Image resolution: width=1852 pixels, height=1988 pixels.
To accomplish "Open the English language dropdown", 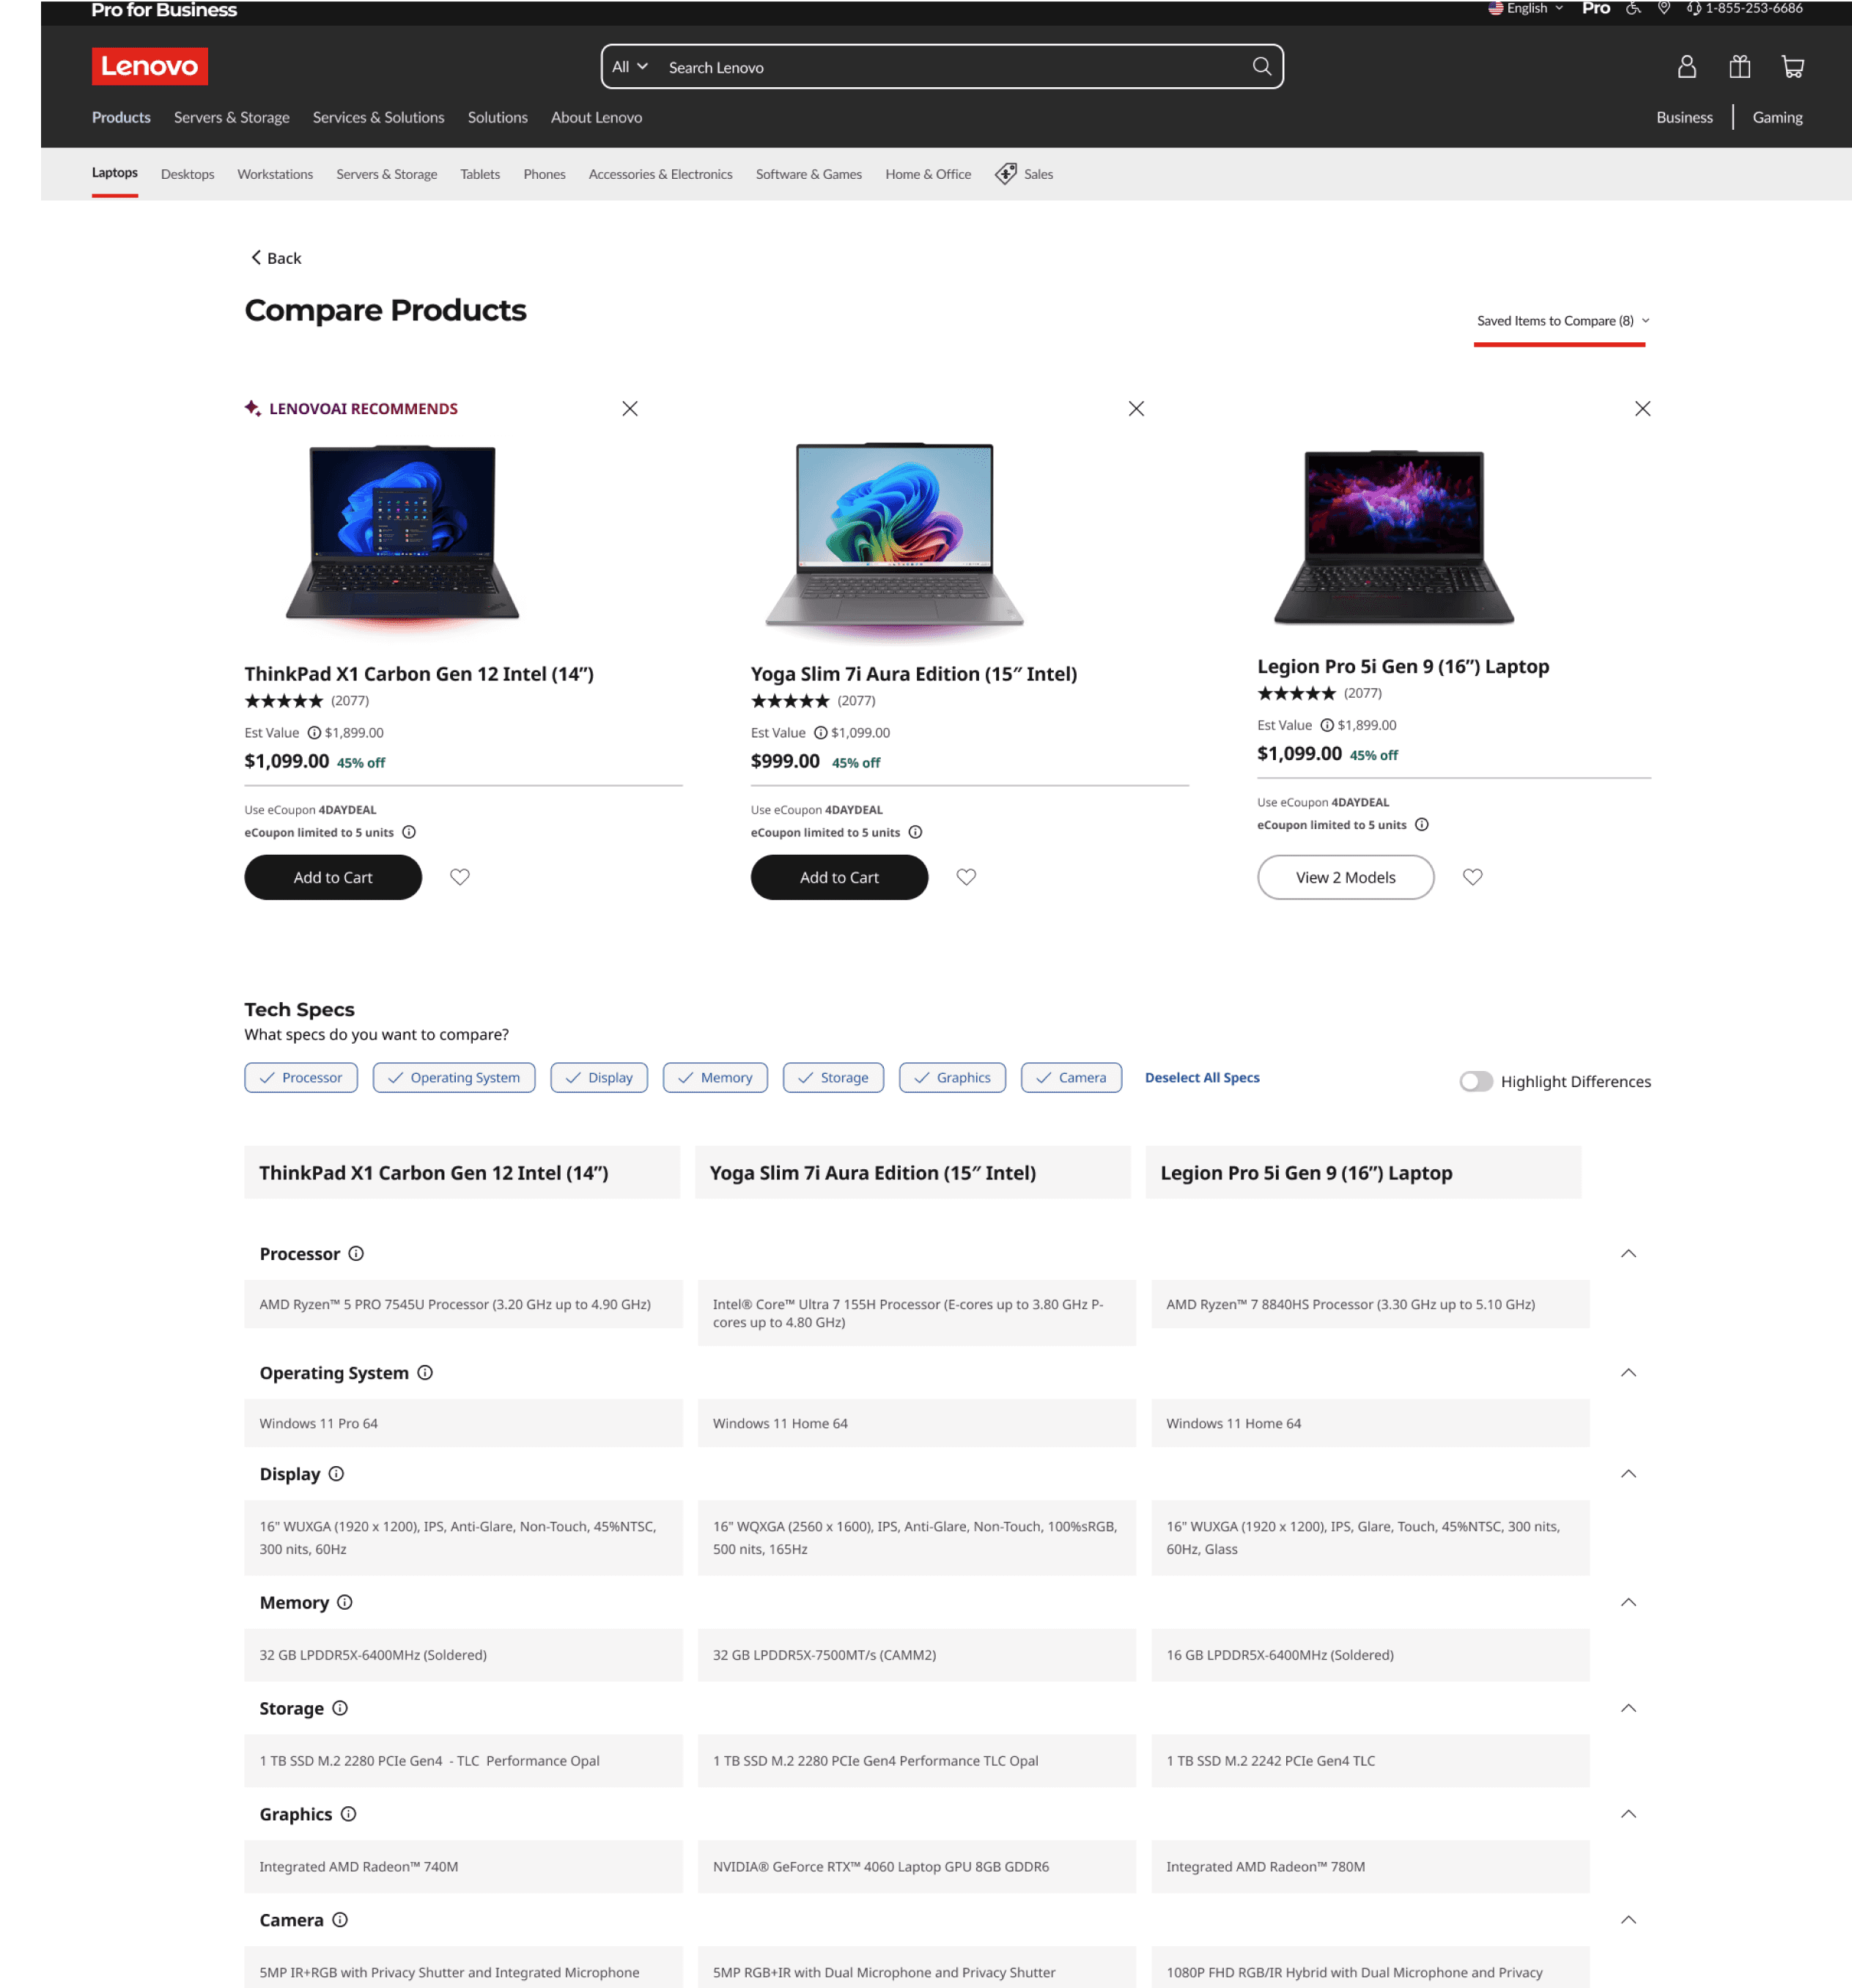I will 1526,8.
